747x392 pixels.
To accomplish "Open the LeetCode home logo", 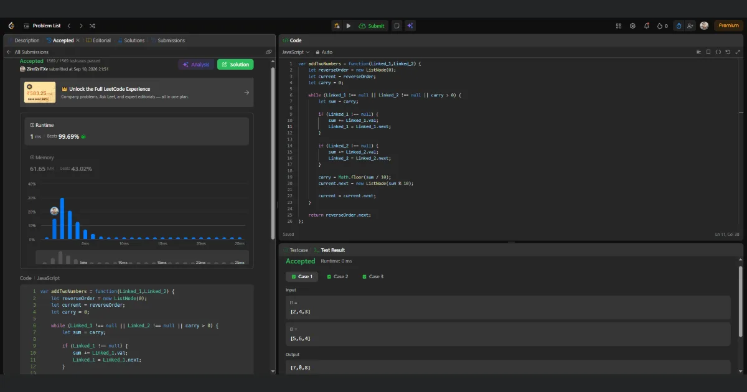I will tap(11, 26).
